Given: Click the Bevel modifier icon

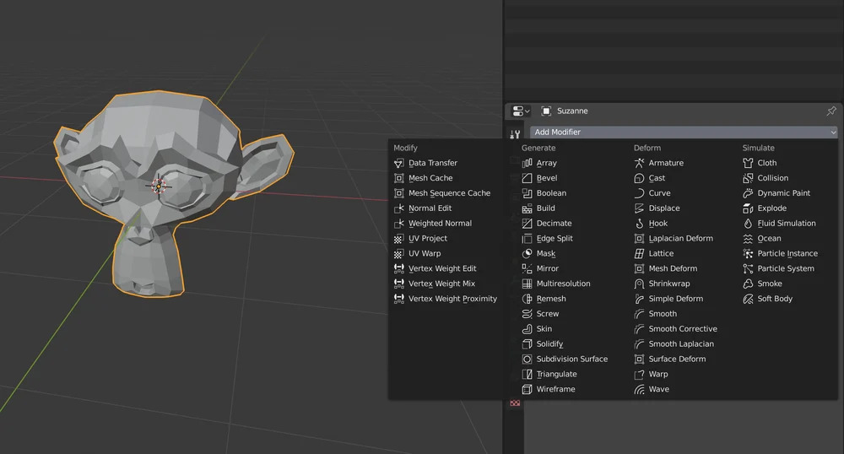Looking at the screenshot, I should [x=527, y=178].
